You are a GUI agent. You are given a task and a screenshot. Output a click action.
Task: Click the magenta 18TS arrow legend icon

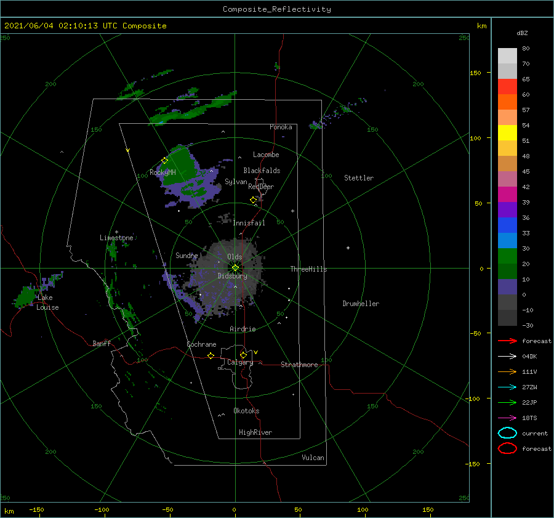tap(507, 418)
